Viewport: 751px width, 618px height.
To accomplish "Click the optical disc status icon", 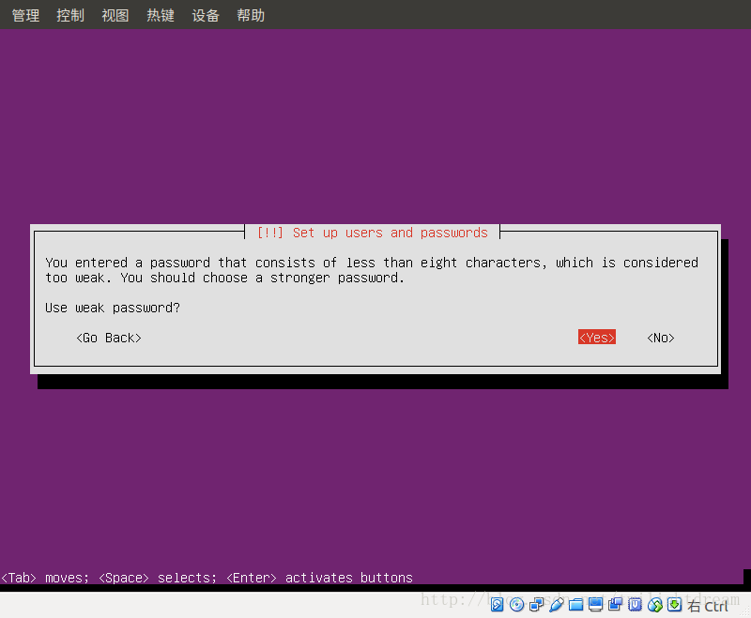I will tap(516, 604).
